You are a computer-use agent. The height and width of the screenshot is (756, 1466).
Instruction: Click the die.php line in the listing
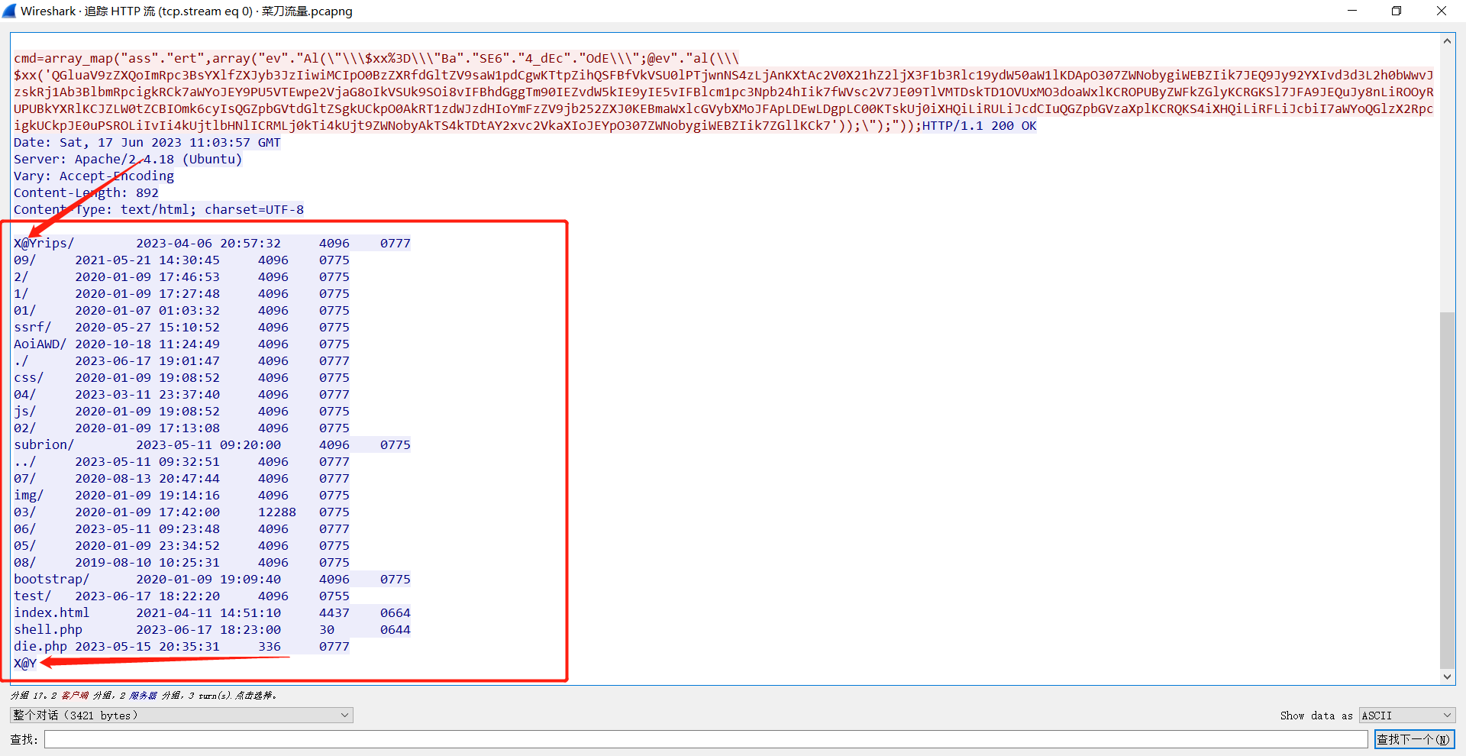40,647
